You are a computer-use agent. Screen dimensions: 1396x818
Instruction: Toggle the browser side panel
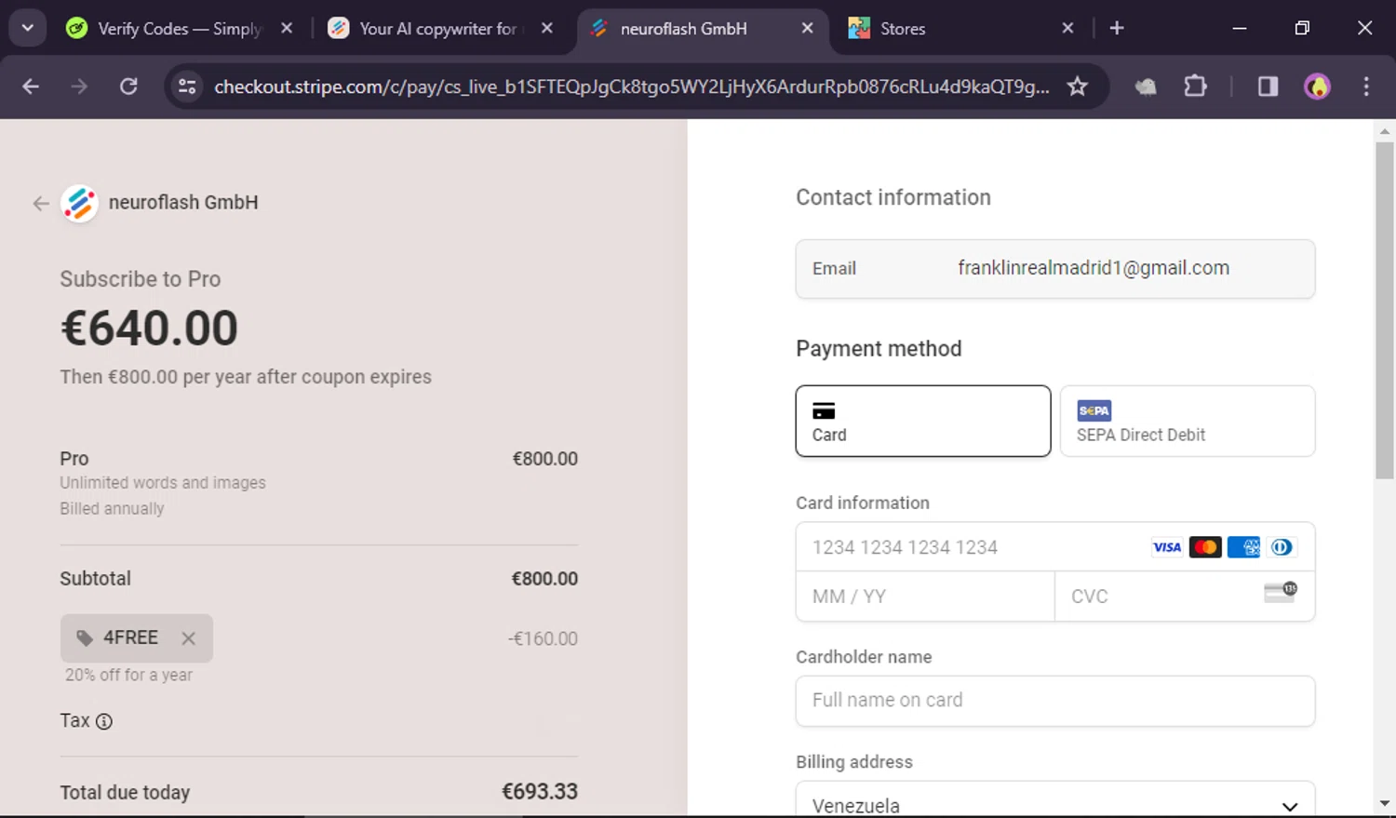1268,87
